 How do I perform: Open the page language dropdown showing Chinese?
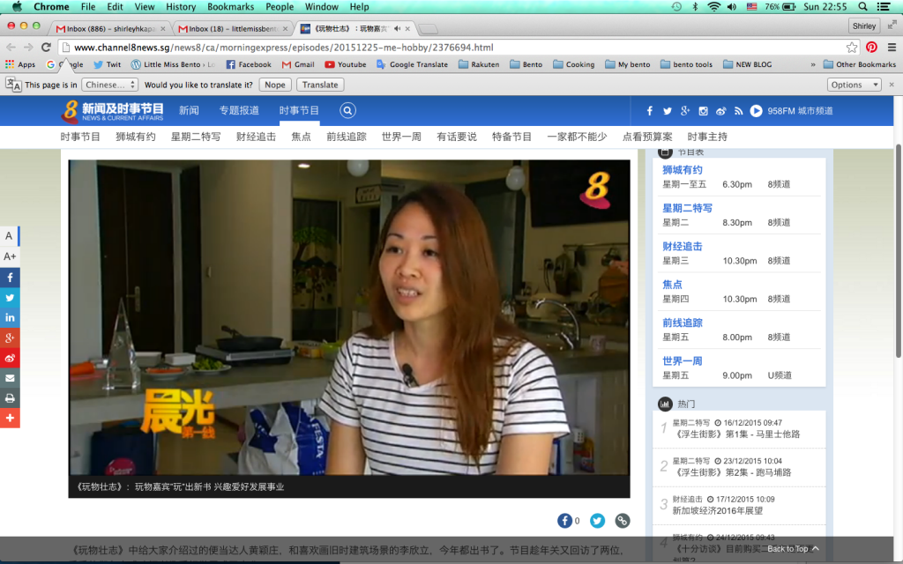tap(109, 85)
